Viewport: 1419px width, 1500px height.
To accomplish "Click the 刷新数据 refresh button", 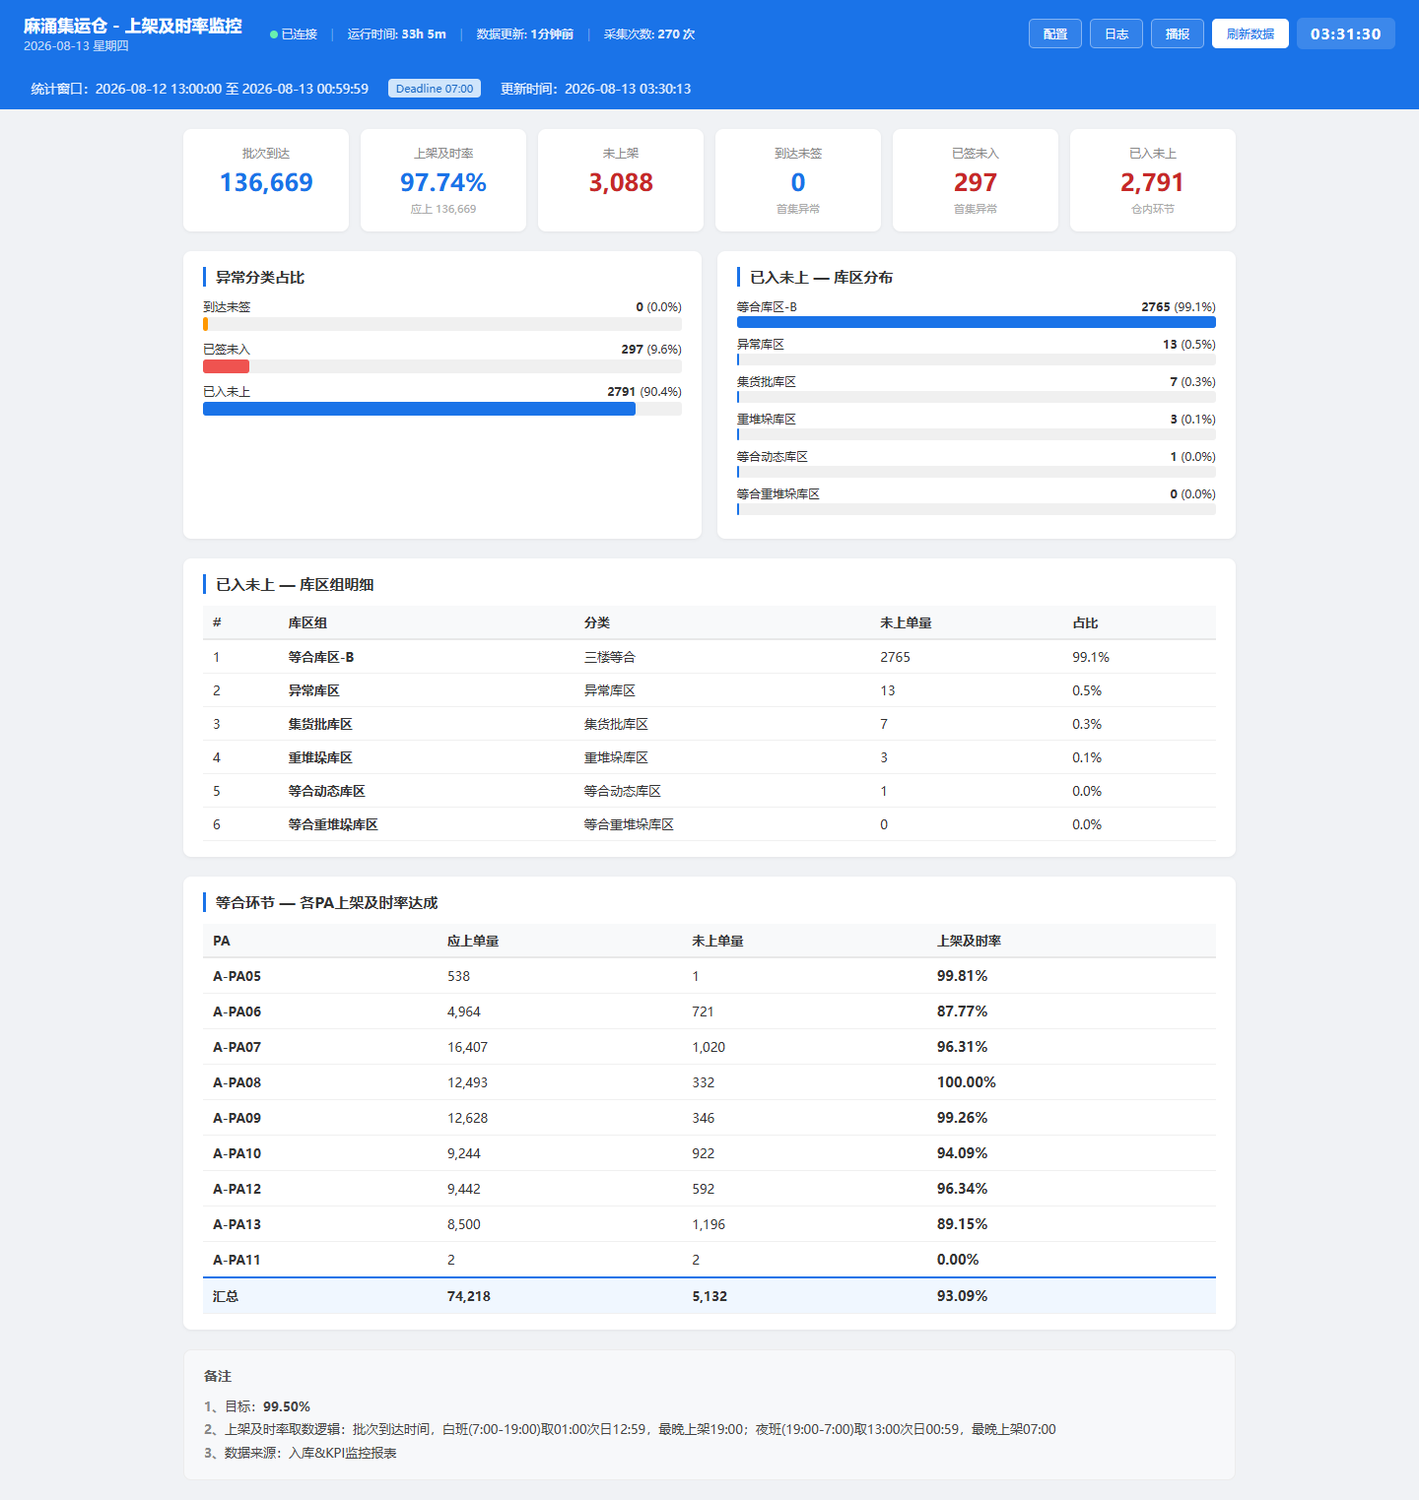I will click(x=1250, y=33).
